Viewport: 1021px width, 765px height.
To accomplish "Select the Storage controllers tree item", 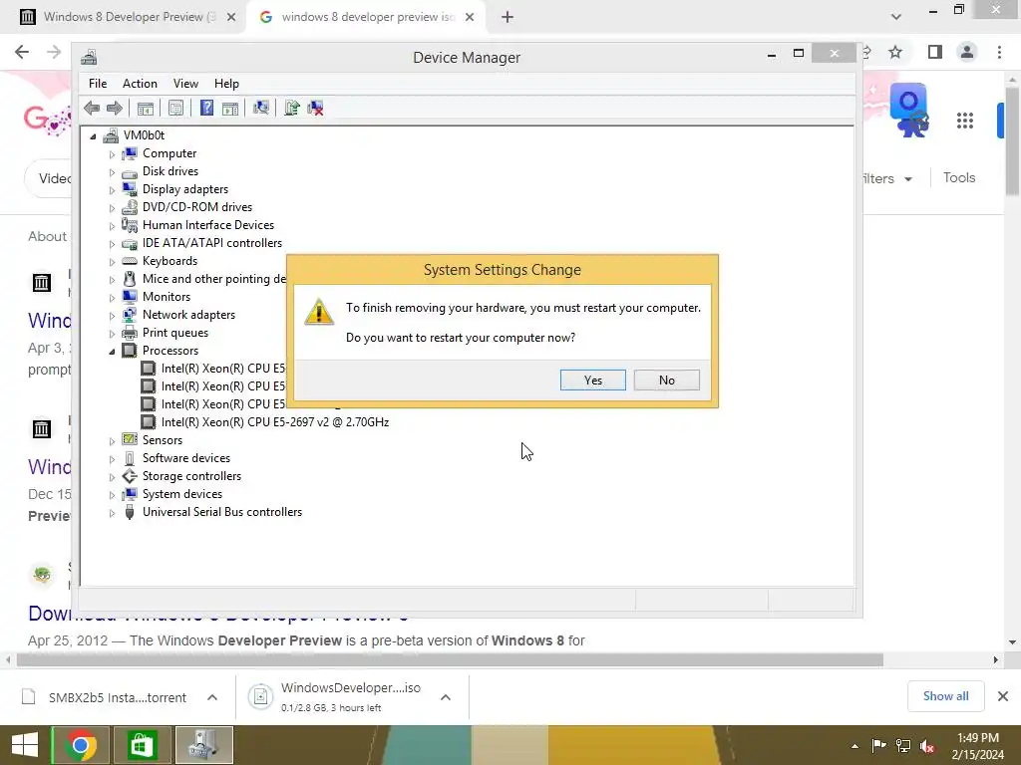I will pos(191,476).
